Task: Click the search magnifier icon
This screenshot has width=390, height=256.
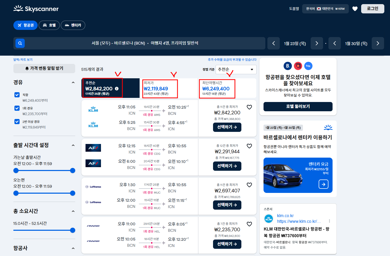Action: pos(20,43)
